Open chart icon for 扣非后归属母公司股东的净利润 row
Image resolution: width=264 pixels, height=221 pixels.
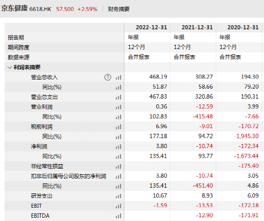(x=118, y=176)
